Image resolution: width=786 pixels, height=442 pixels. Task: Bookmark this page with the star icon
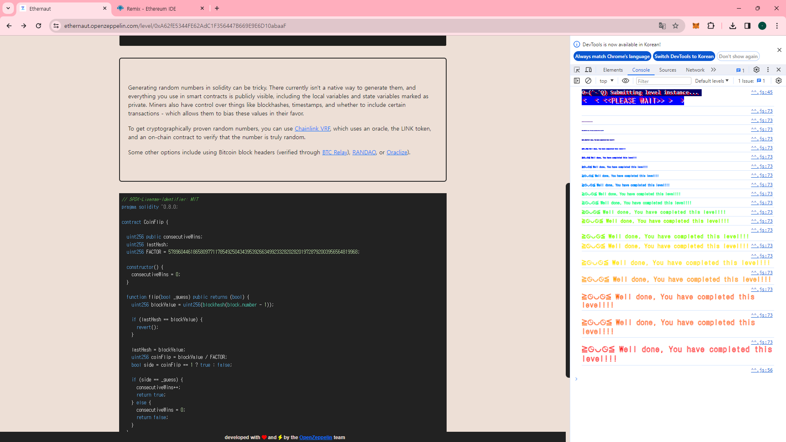click(675, 26)
